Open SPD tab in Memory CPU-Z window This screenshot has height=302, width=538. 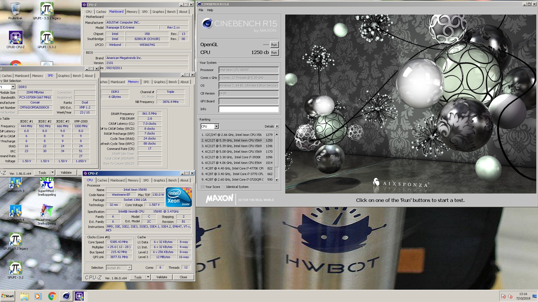(146, 82)
